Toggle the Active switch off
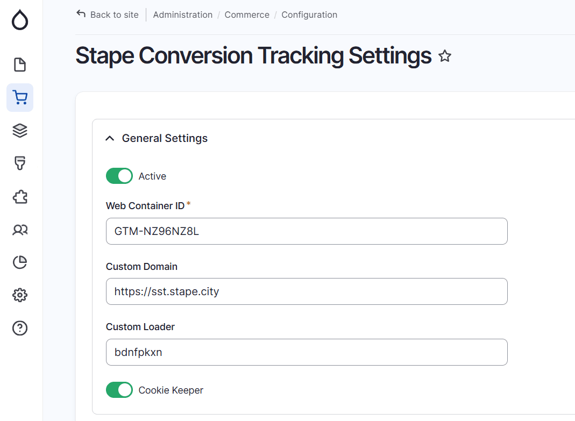Screen dimensions: 575x421 (x=119, y=176)
